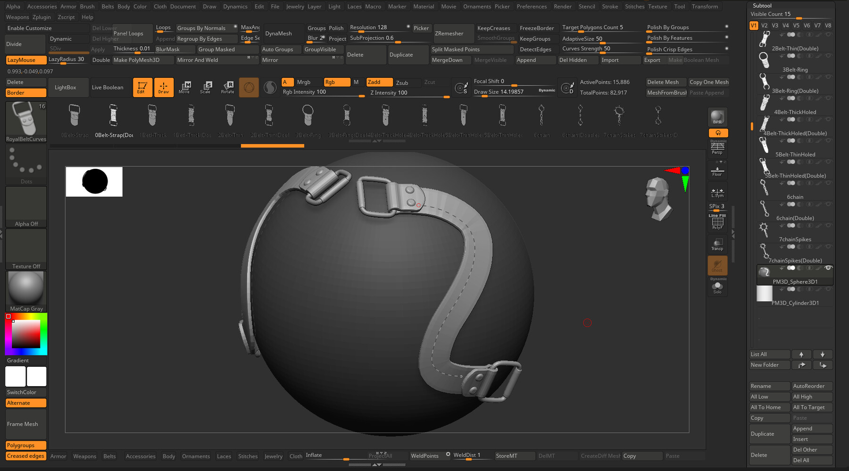
Task: Adjust the Draw Size slider
Action: (x=514, y=92)
